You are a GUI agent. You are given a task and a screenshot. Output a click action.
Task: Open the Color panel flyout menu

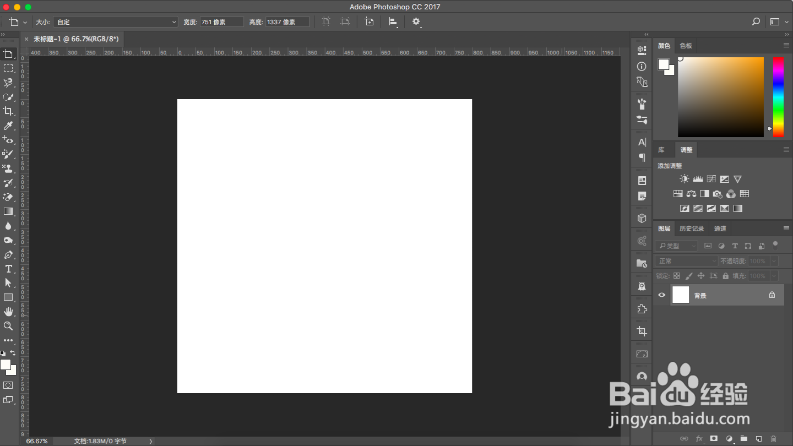[x=786, y=46]
